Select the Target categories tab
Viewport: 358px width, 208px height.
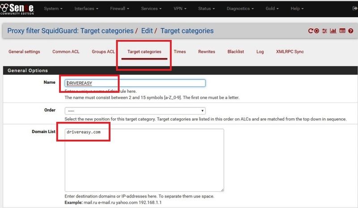coord(144,52)
